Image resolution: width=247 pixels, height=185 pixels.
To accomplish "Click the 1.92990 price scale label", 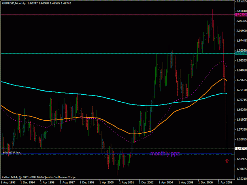I will pos(241,50).
